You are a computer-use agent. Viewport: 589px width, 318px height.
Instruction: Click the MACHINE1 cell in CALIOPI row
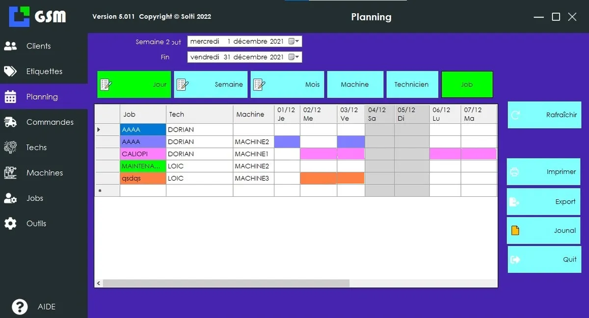tap(254, 154)
